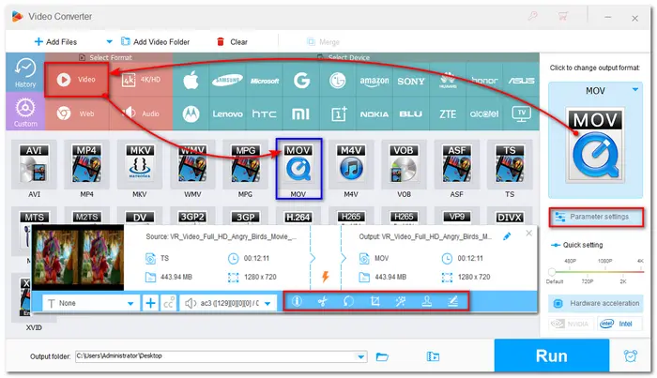Viewport: 657px width, 378px height.
Task: Select the Web format category
Action: click(x=76, y=113)
